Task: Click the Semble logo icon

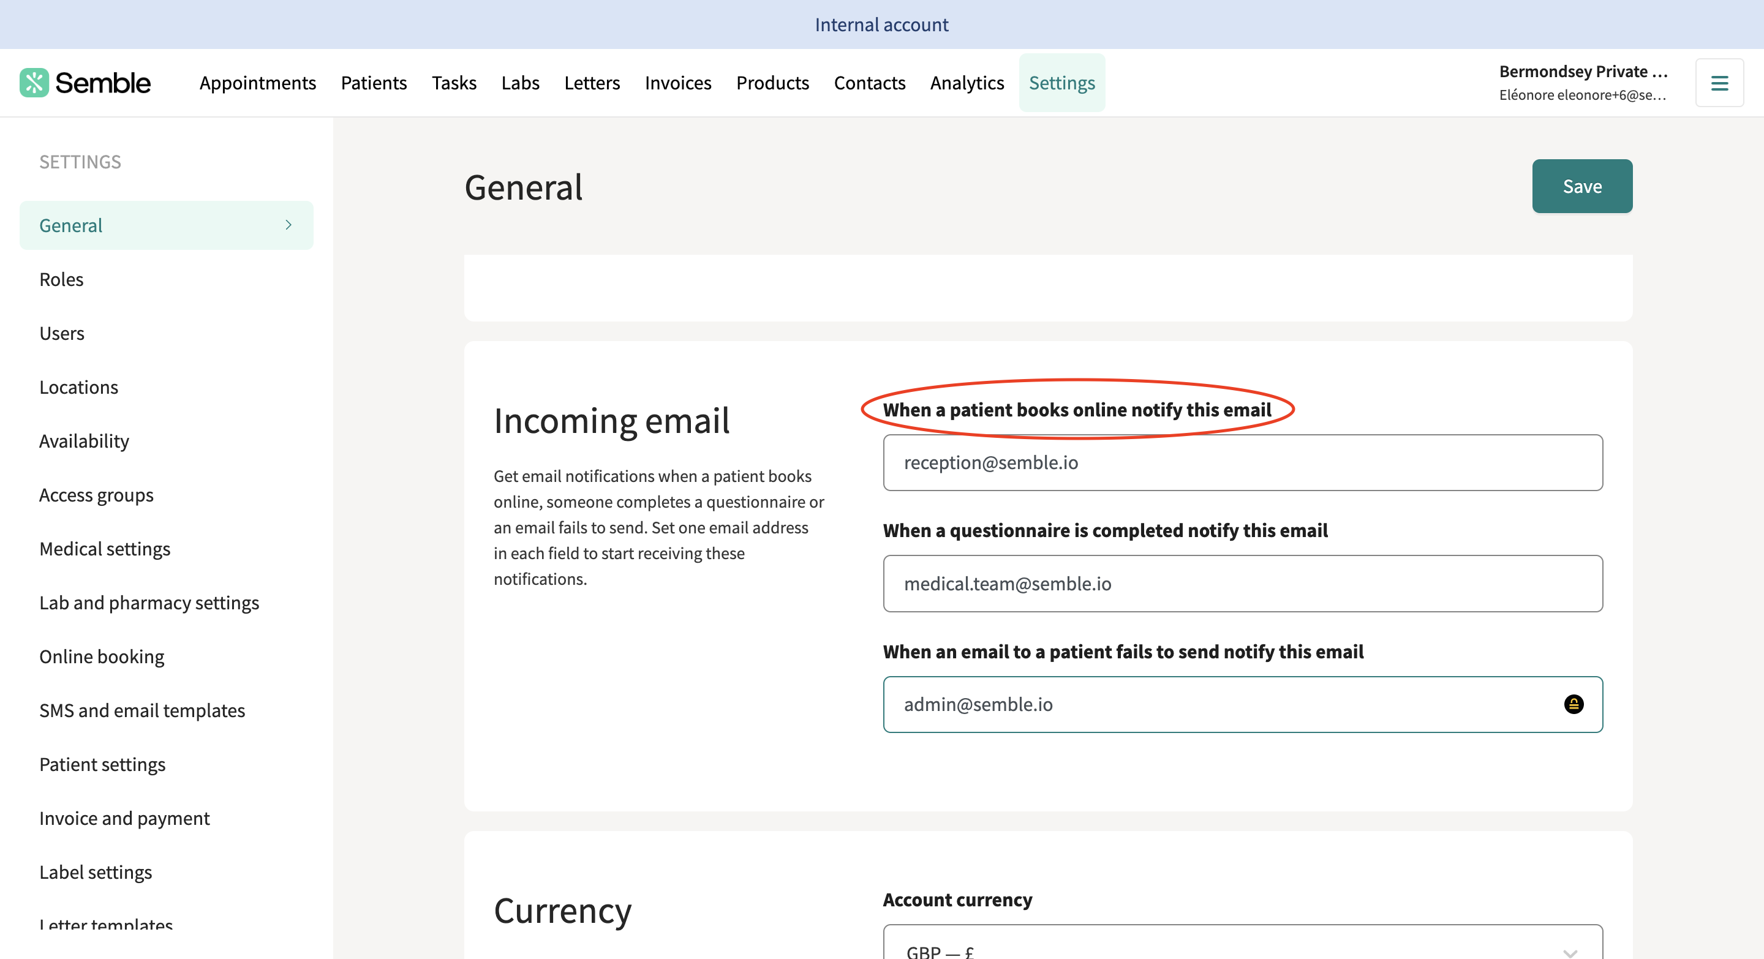Action: (x=34, y=83)
